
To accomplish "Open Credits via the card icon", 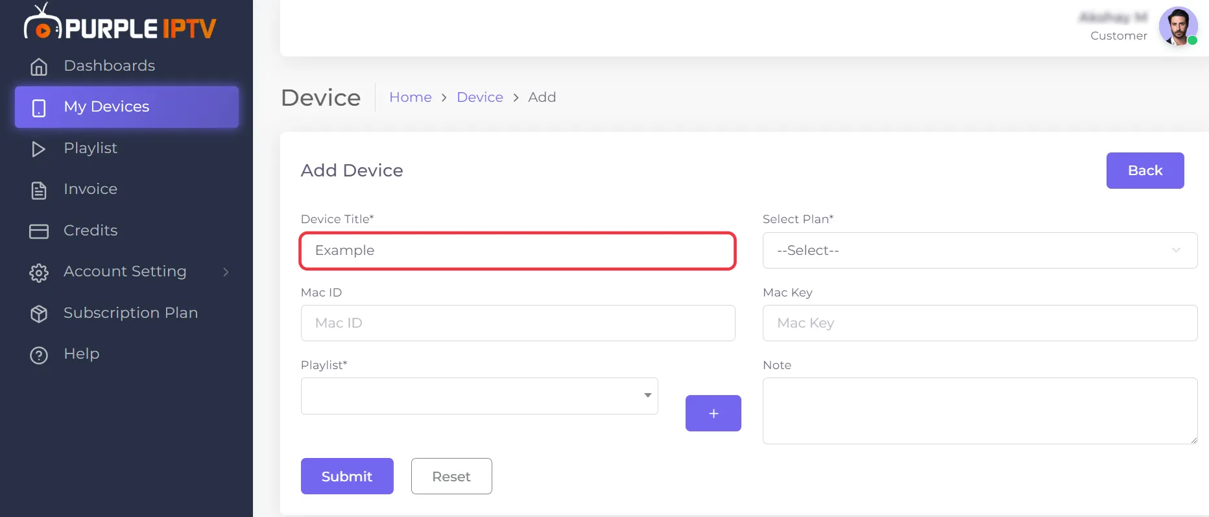I will [39, 231].
